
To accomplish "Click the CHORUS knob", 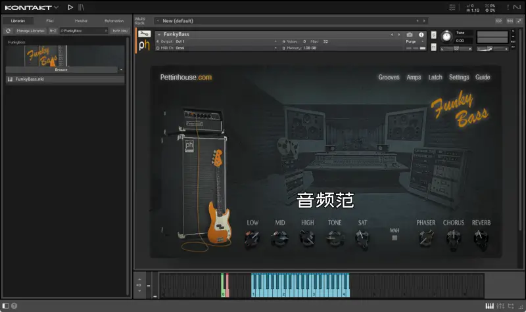I will click(453, 239).
